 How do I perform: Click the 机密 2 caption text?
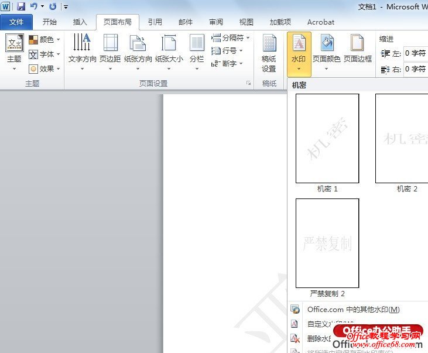pyautogui.click(x=407, y=189)
